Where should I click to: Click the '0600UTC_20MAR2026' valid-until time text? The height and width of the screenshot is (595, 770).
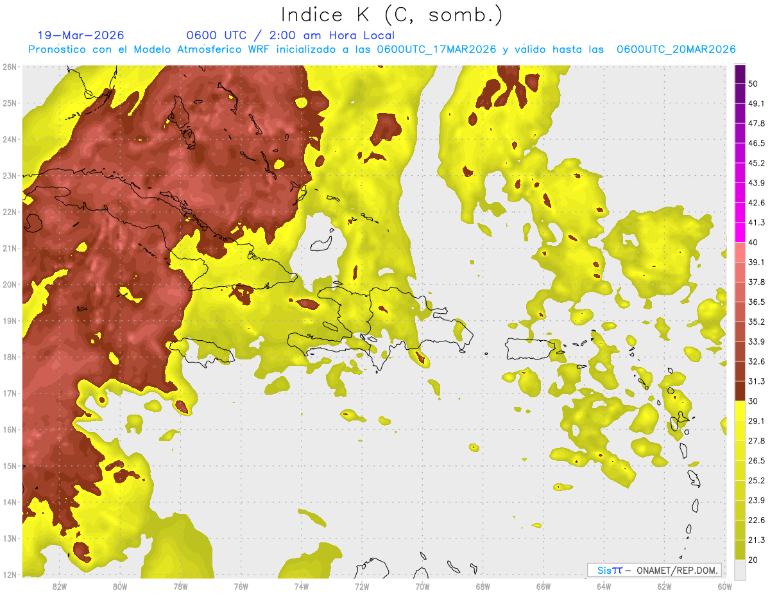pyautogui.click(x=676, y=49)
